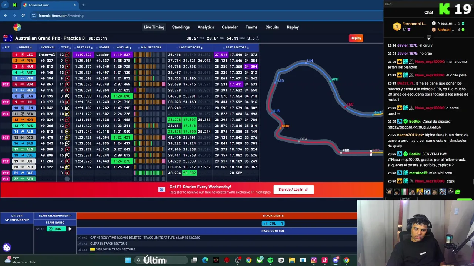Open the Calendar page
Image resolution: width=474 pixels, height=266 pixels.
[x=230, y=27]
